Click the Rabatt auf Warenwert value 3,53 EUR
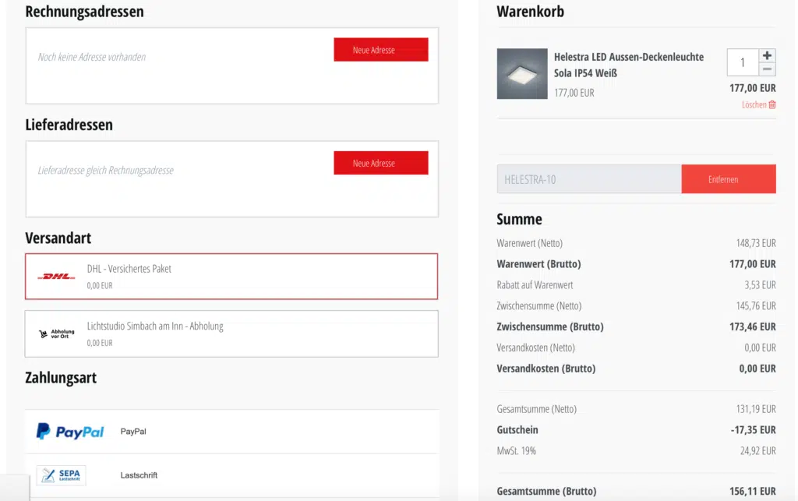 click(x=760, y=285)
